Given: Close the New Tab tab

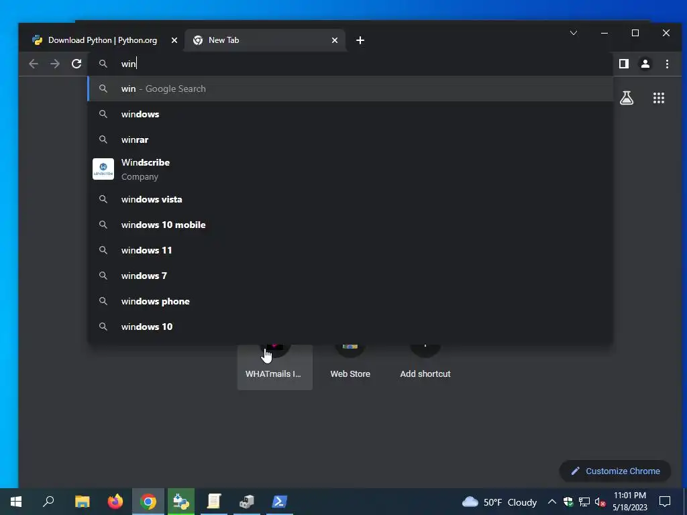Looking at the screenshot, I should pos(335,40).
